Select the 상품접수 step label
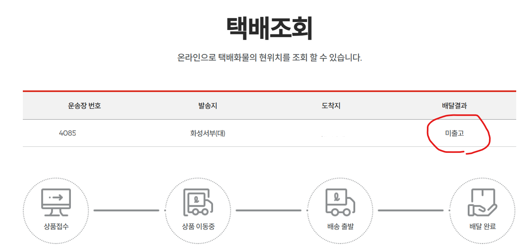Image resolution: width=519 pixels, height=248 pixels. [x=56, y=226]
